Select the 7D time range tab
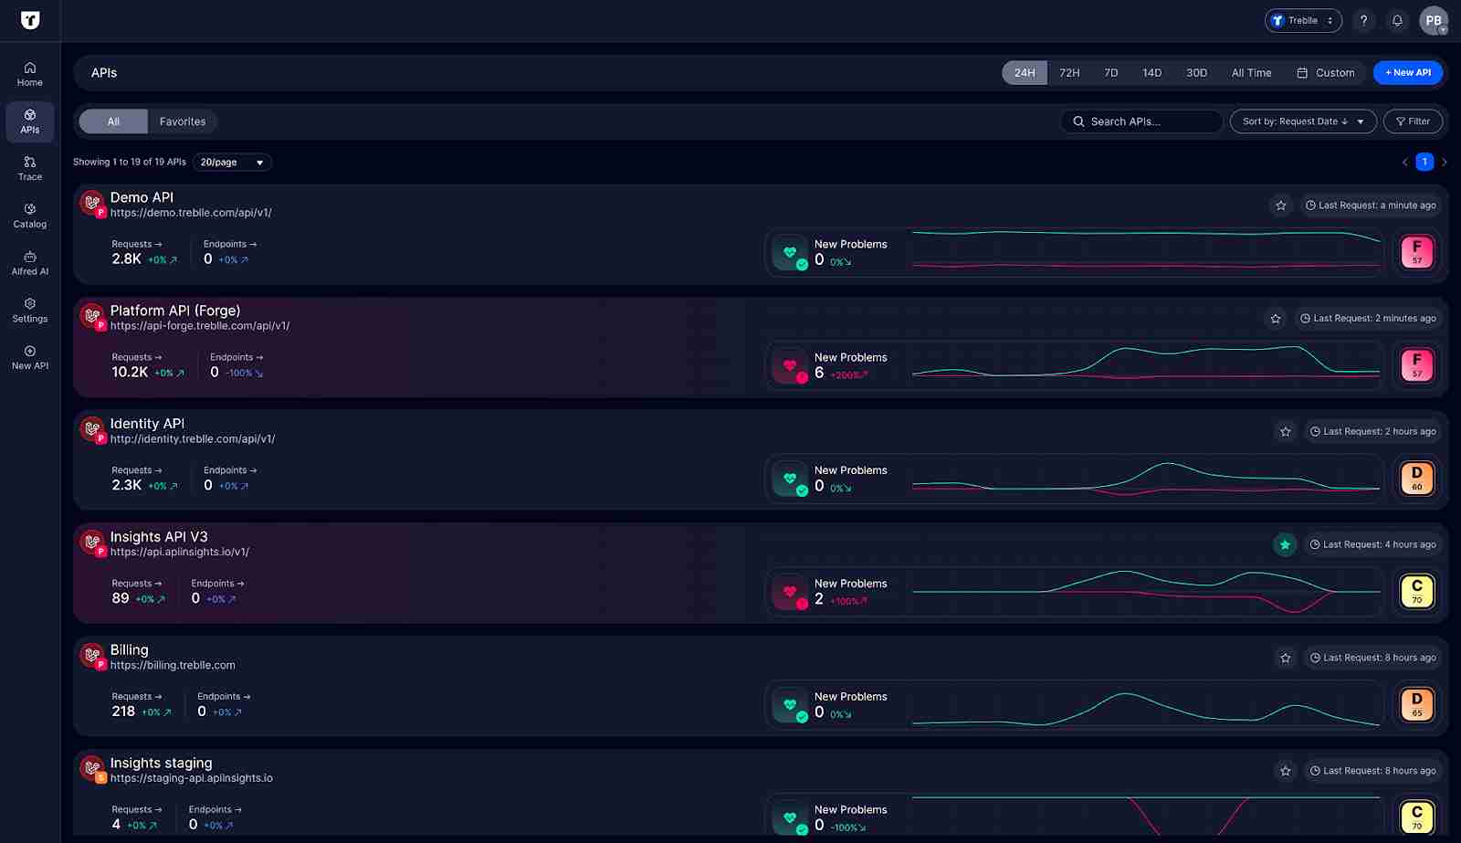The width and height of the screenshot is (1461, 843). point(1110,72)
